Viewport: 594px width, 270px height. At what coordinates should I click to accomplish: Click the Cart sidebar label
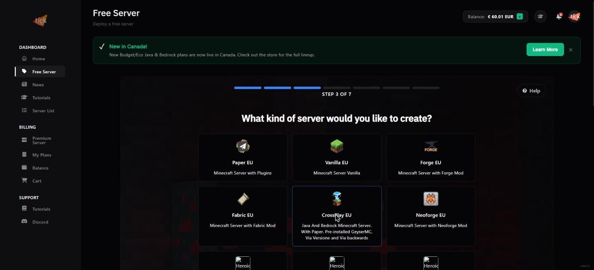coord(37,181)
